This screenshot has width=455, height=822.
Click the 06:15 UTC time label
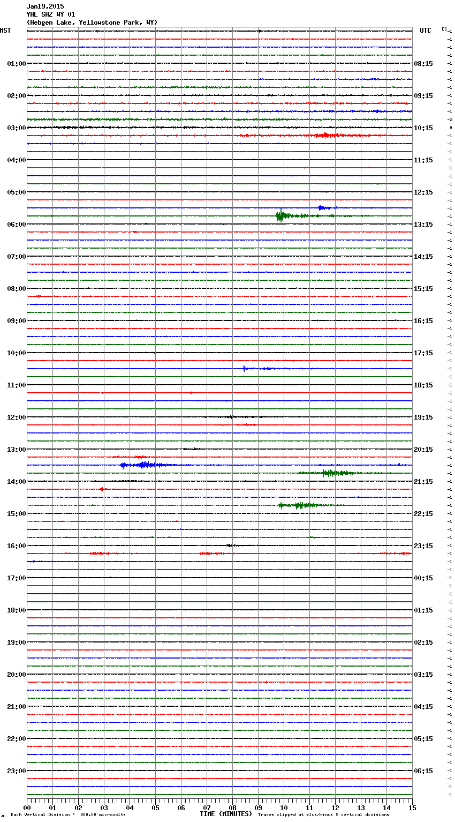point(423,771)
